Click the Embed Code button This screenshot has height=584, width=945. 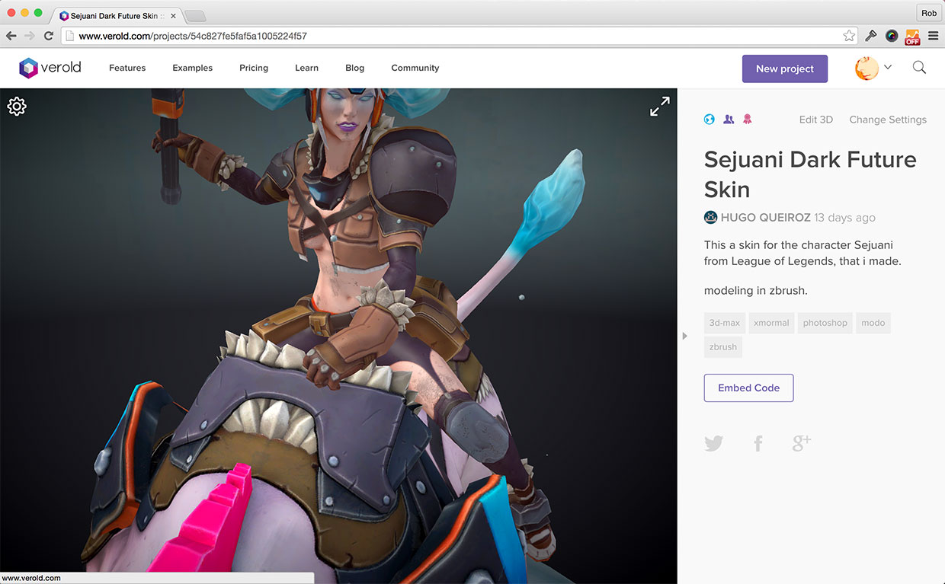click(748, 388)
